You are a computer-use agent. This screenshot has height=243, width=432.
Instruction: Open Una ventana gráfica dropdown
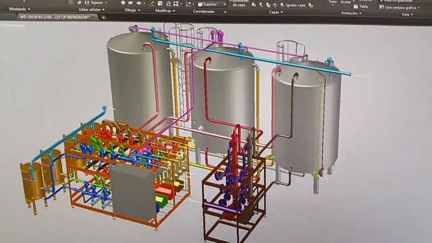(x=400, y=7)
